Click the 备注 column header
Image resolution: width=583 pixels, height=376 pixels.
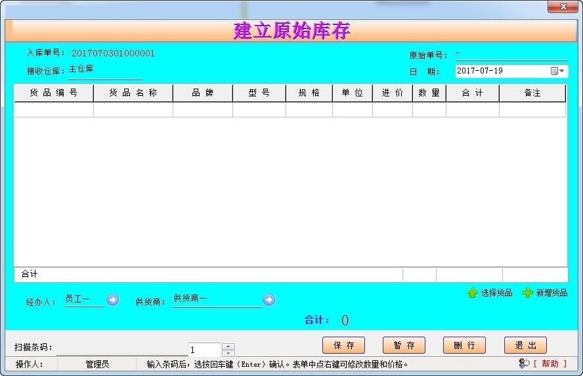[x=532, y=93]
